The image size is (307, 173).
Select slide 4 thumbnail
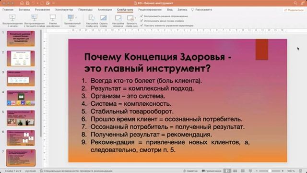[21, 98]
